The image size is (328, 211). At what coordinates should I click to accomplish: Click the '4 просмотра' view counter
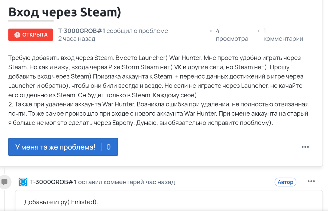tap(232, 35)
